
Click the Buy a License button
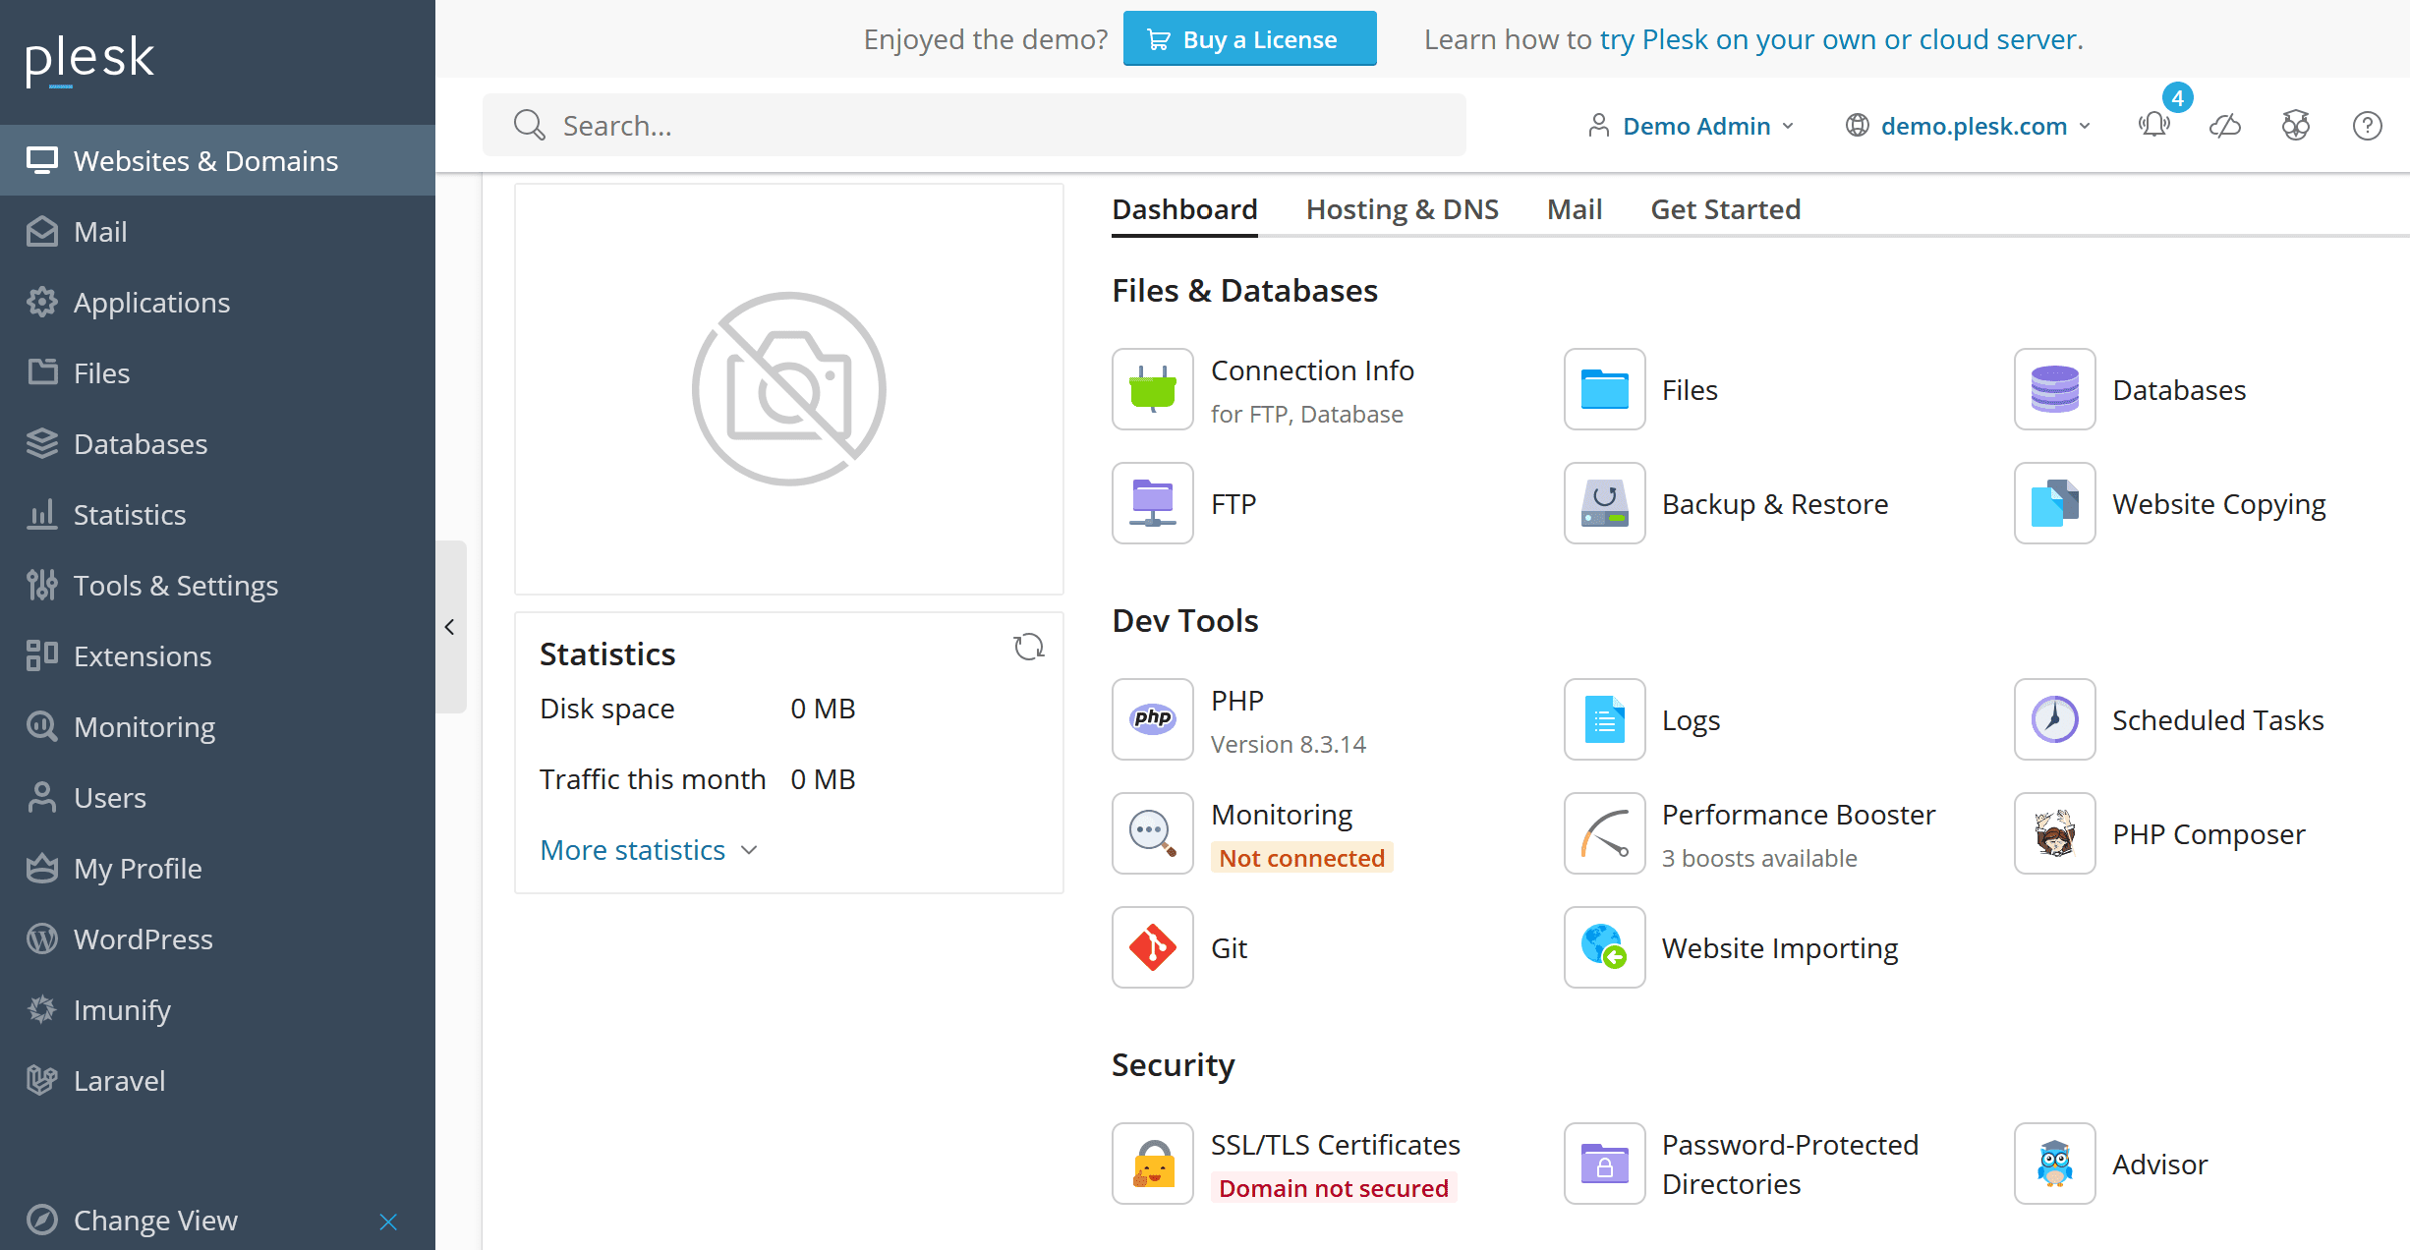[x=1249, y=39]
